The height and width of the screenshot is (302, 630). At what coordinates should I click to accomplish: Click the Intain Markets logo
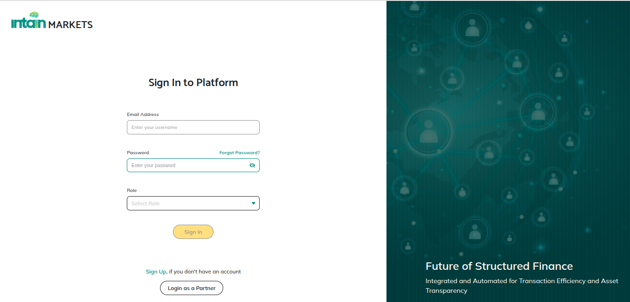[52, 22]
